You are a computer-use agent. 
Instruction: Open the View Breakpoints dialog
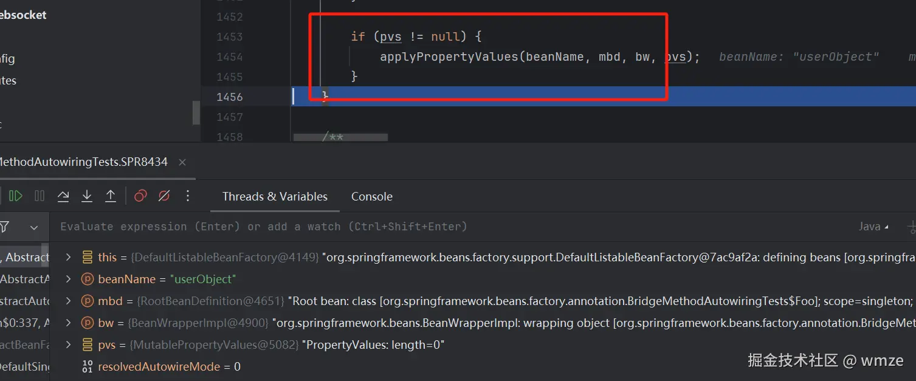pos(140,196)
